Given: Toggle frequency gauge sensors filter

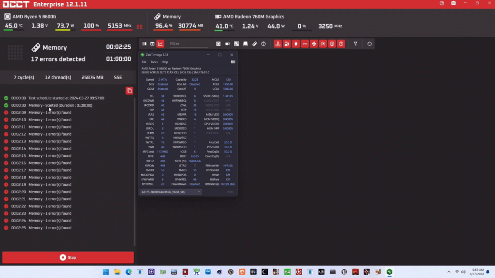Looking at the screenshot, I should point(323,44).
